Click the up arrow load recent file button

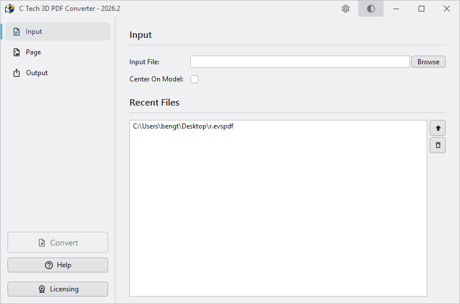[438, 128]
